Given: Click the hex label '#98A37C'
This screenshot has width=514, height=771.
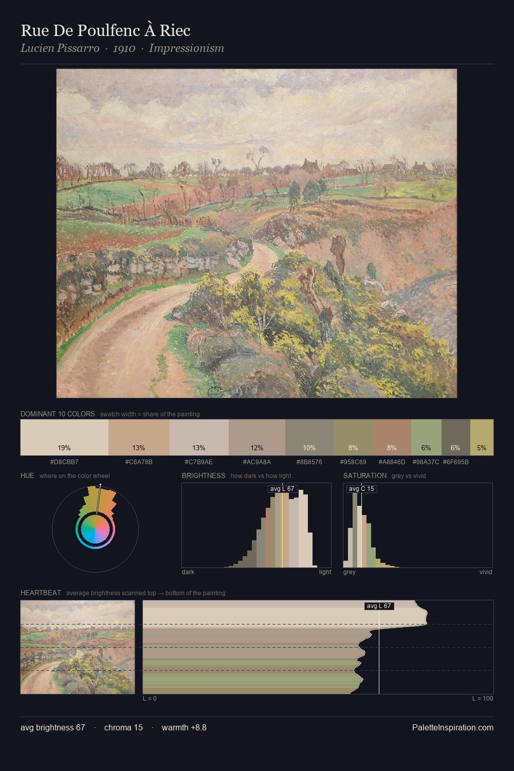Looking at the screenshot, I should click(426, 462).
